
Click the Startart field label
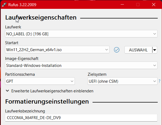(x=12, y=43)
